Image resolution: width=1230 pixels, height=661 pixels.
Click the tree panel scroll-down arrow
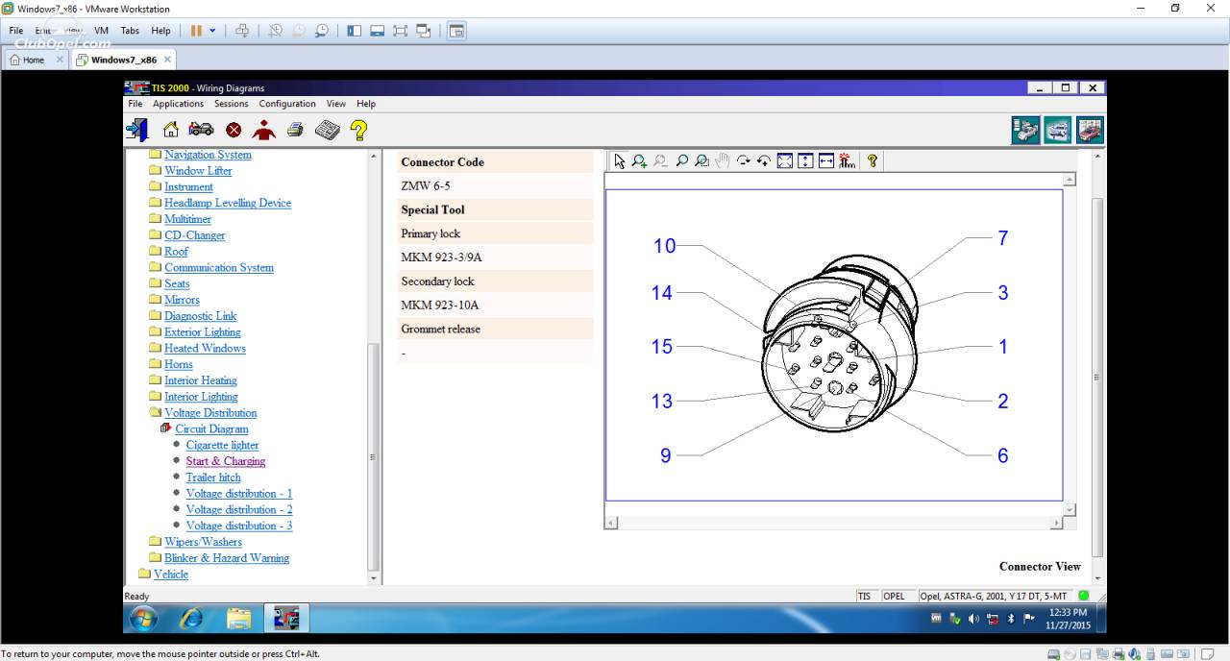pos(374,578)
